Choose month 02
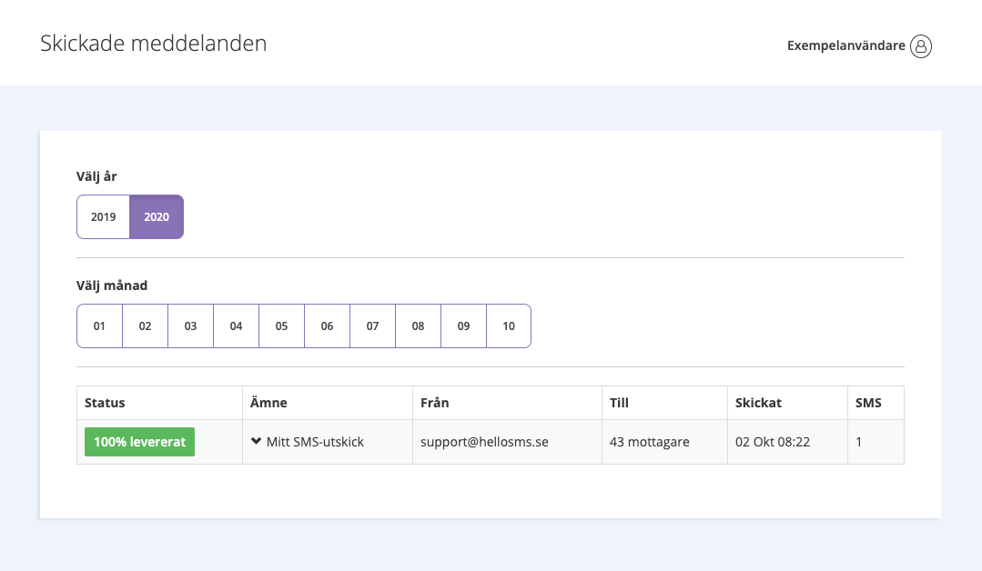Viewport: 982px width, 571px height. (x=146, y=326)
